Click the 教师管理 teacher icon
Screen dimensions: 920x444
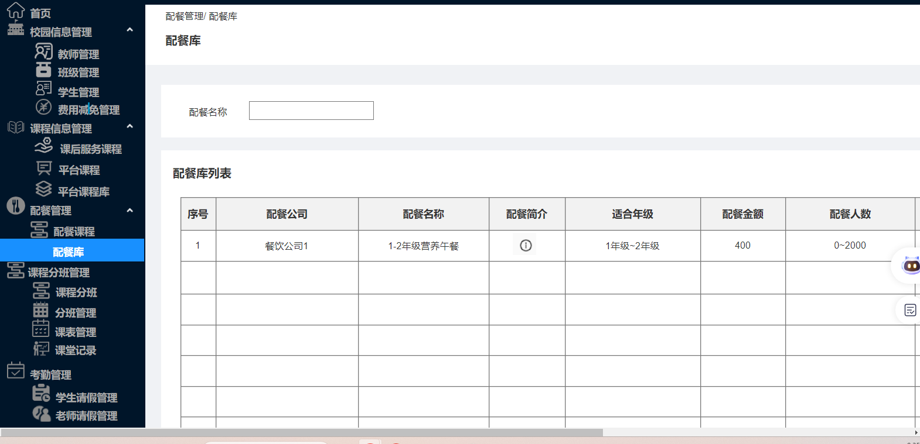44,51
